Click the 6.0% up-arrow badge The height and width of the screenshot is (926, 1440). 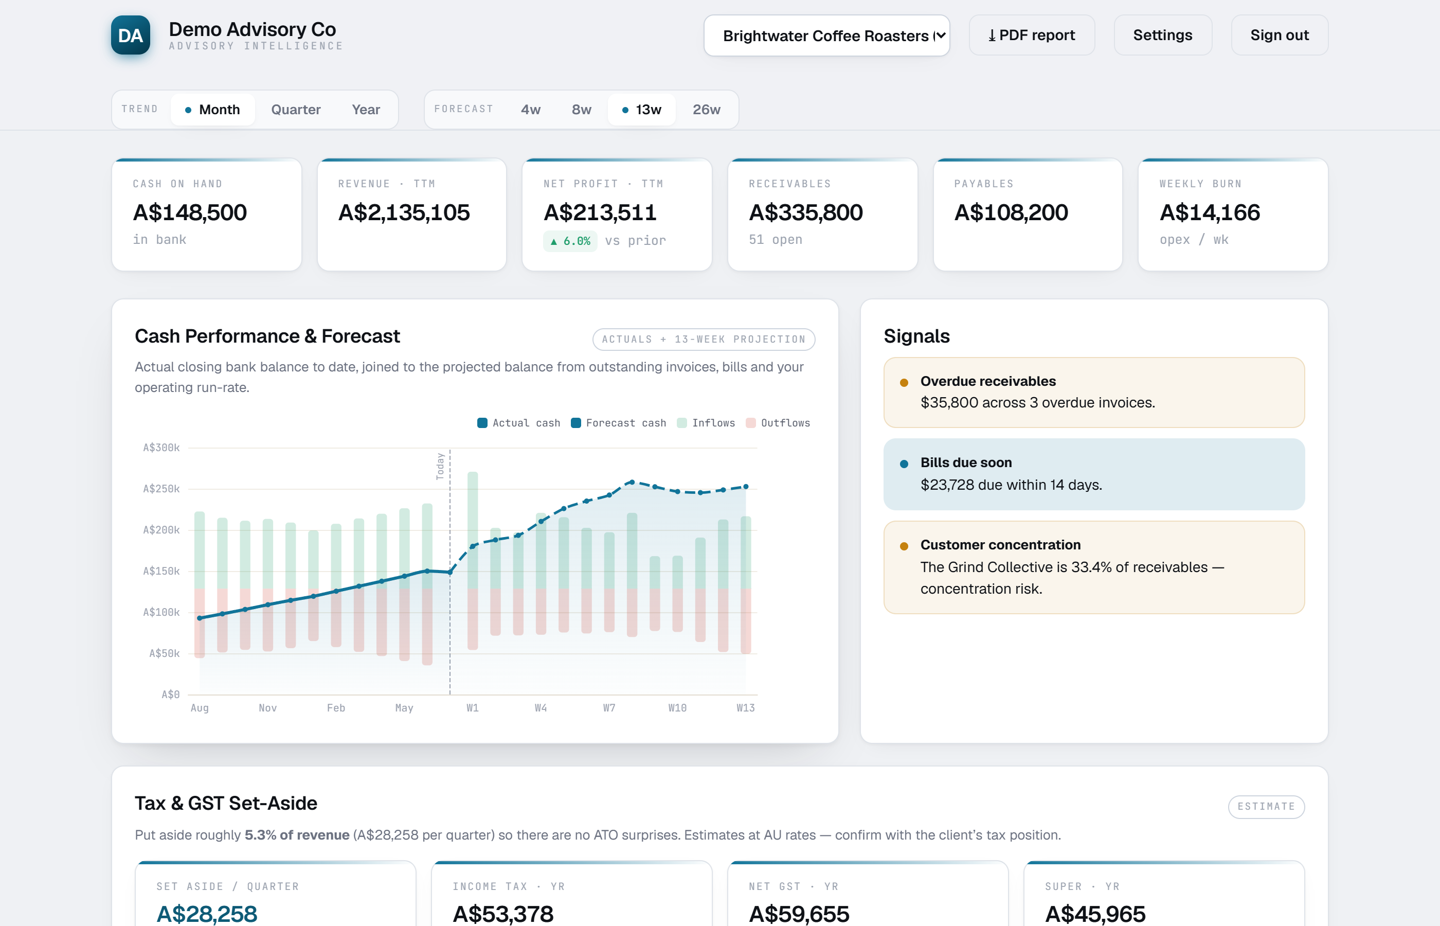point(570,241)
